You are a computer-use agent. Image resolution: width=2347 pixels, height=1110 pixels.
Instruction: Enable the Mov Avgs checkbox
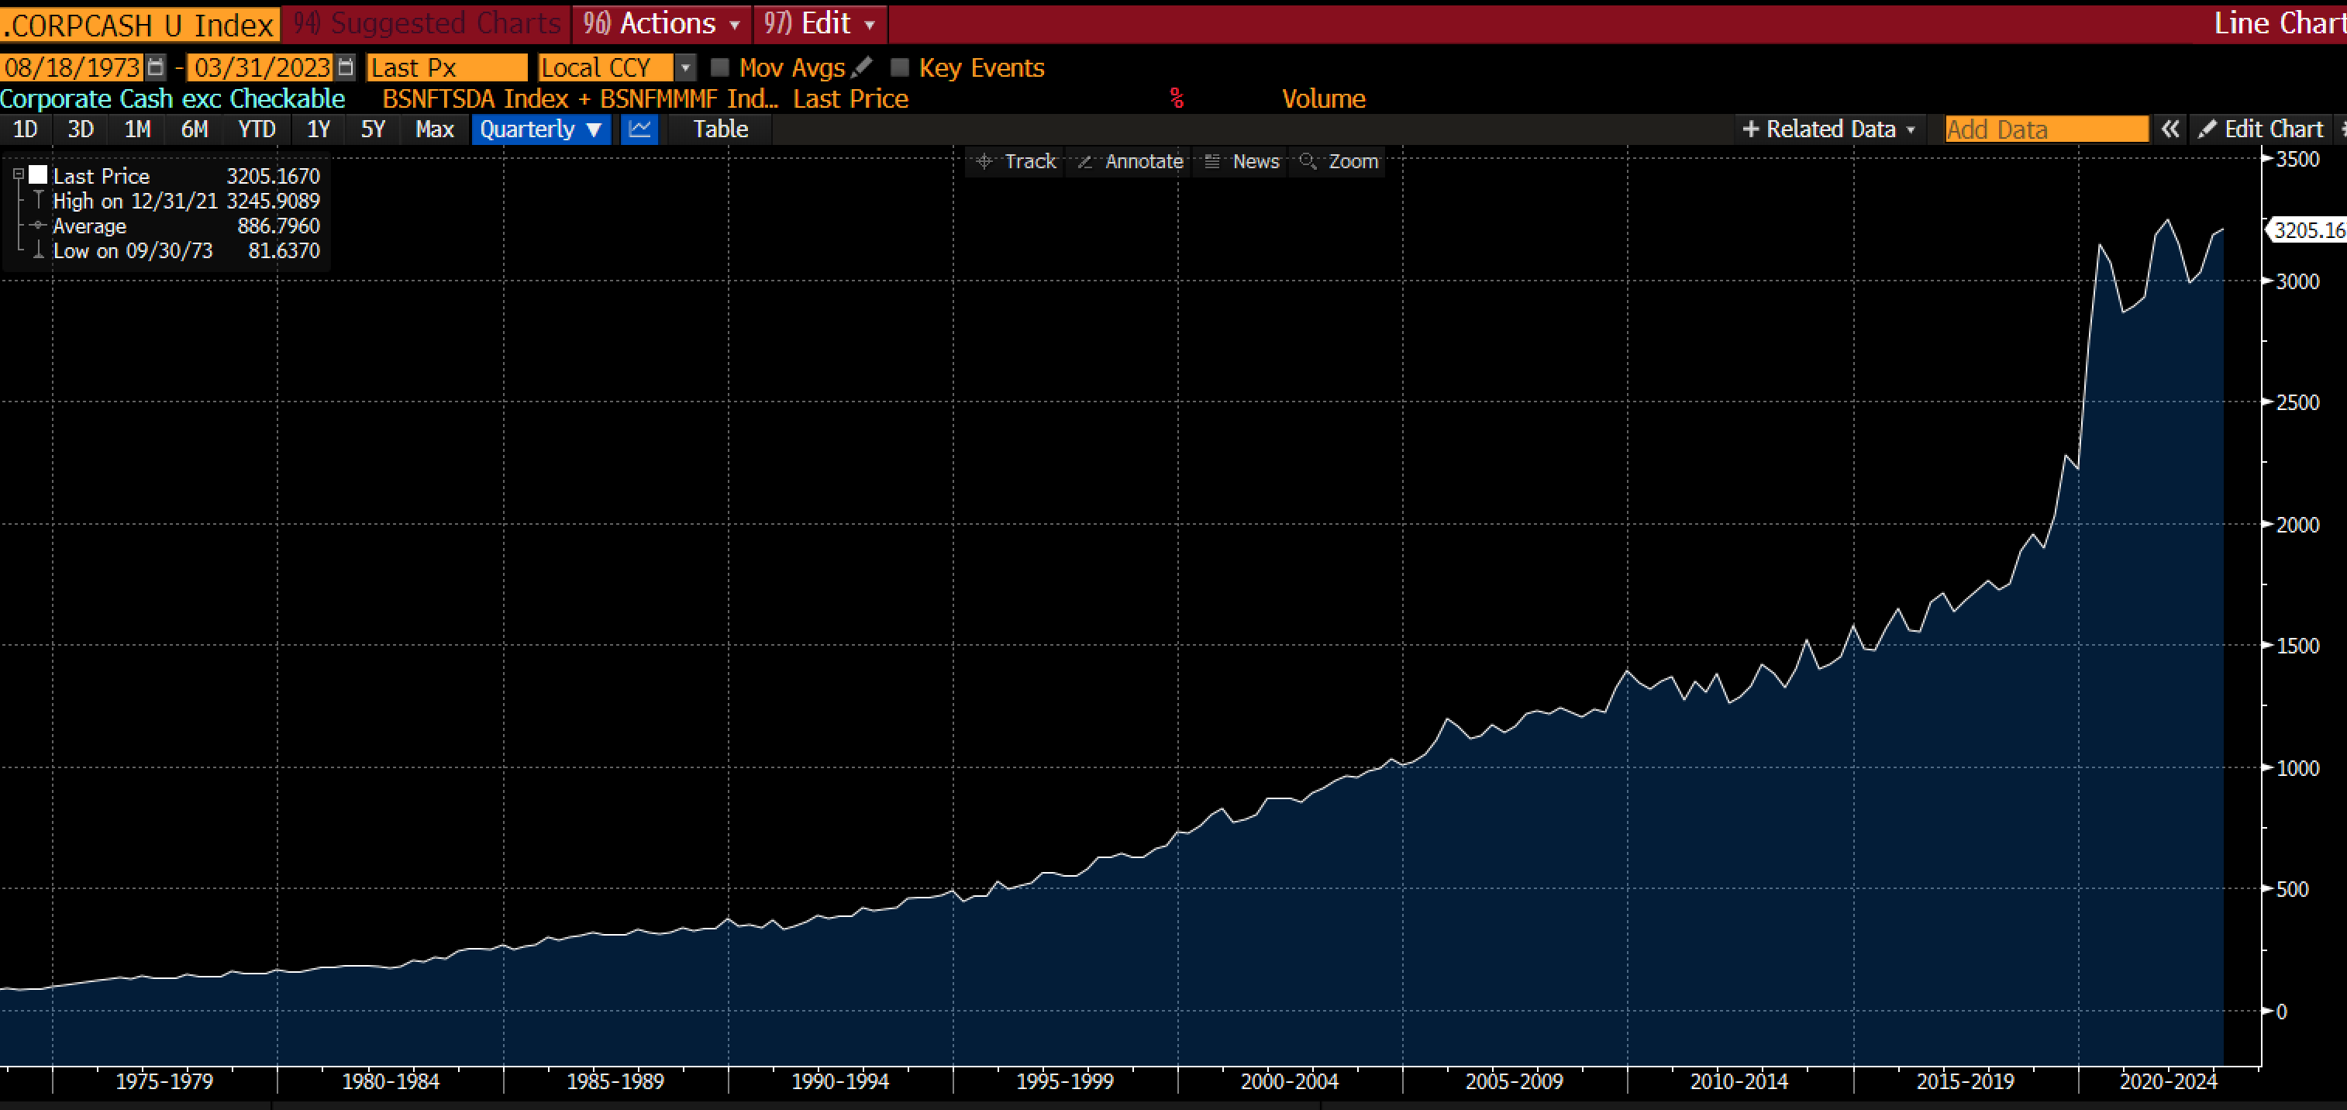[x=720, y=67]
